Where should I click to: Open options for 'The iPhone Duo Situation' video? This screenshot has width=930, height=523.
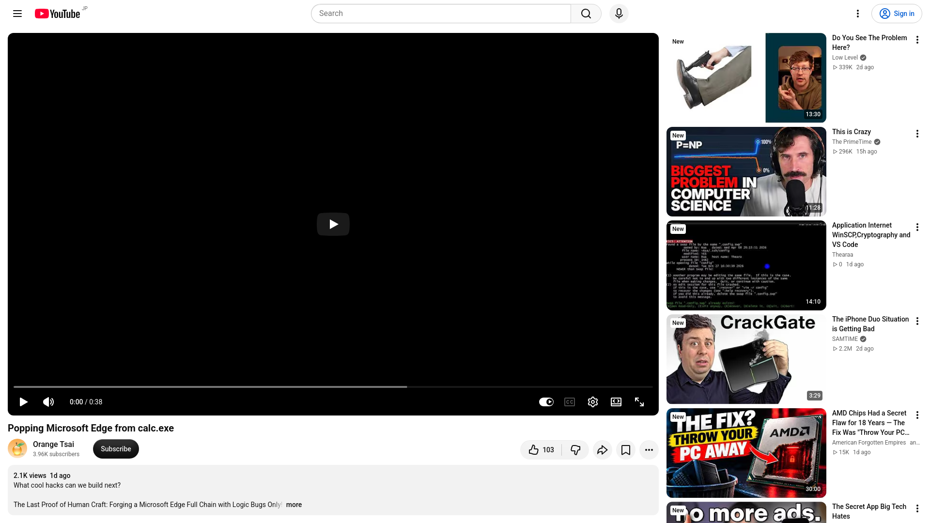(917, 321)
